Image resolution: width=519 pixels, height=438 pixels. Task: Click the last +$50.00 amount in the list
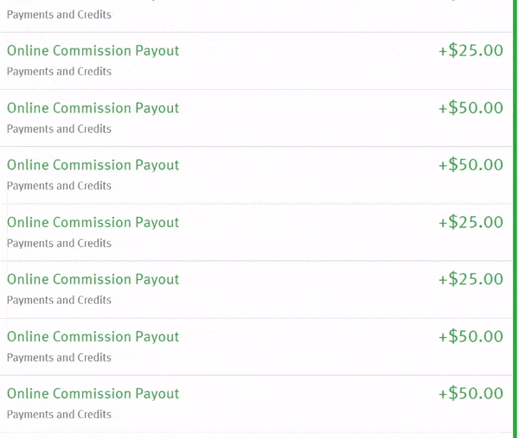point(471,393)
